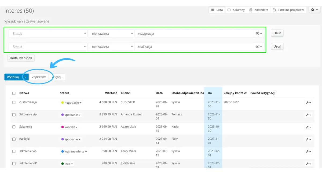Viewport: 322px width, 174px height.
Task: Tick the naklejki row checkbox
Action: (x=14, y=139)
